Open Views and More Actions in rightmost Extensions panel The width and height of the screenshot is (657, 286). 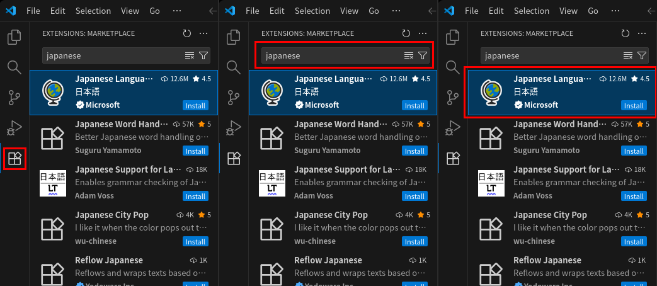[x=641, y=33]
